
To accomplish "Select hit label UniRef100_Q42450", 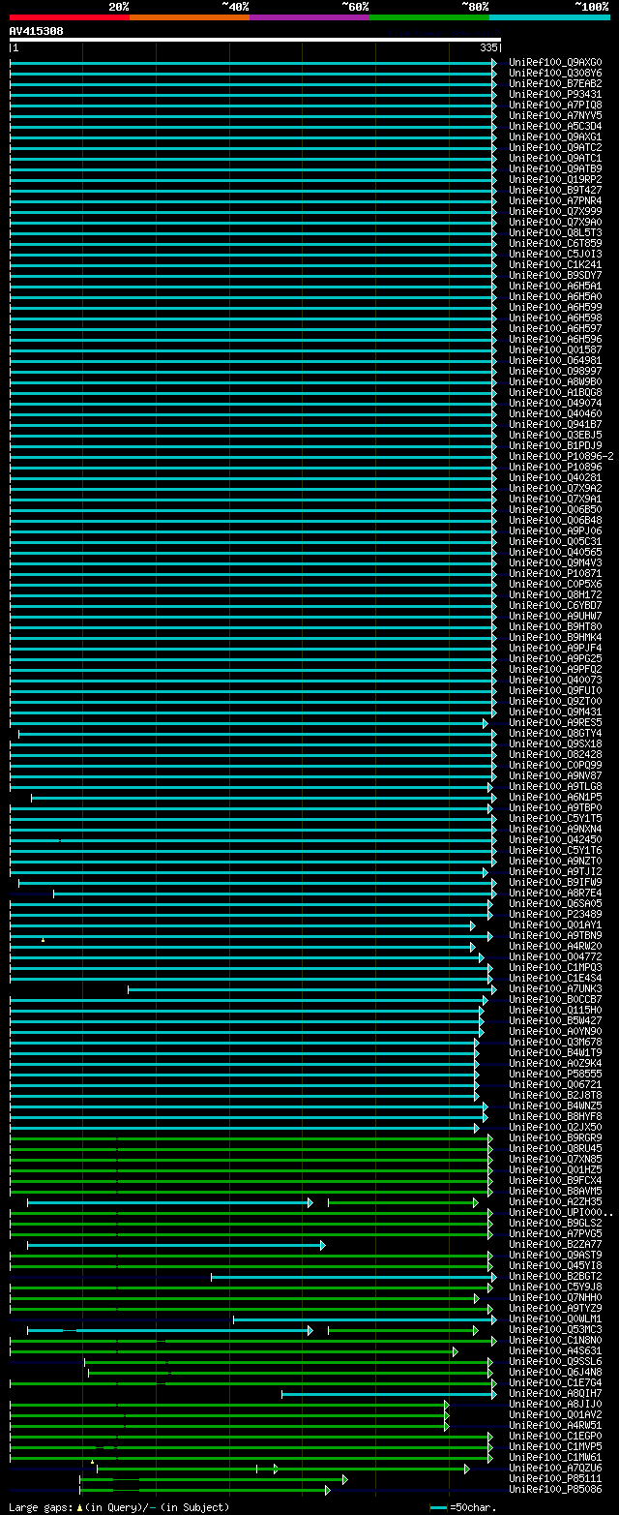I will 555,840.
